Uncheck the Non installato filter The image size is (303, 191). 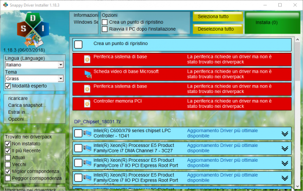click(8, 143)
